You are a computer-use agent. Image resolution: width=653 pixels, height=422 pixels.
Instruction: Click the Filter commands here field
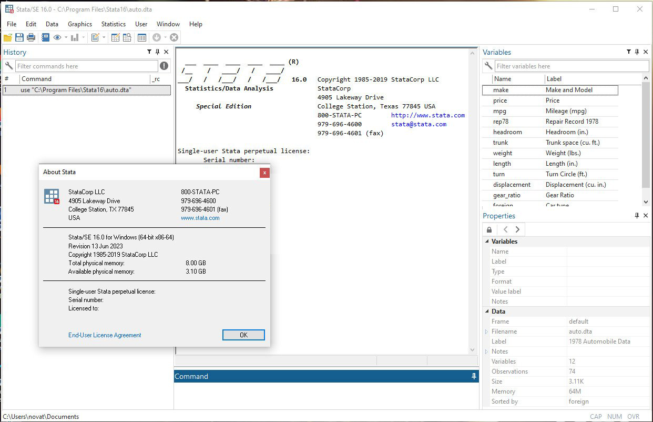point(87,66)
